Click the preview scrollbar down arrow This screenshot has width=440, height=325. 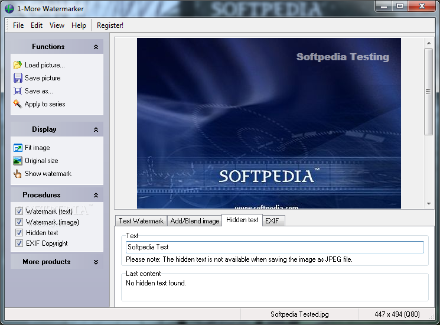429,203
